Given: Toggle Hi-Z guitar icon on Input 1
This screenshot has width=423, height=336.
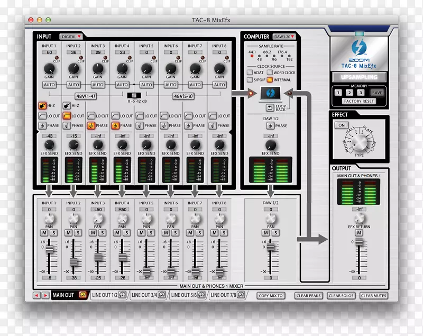Looking at the screenshot, I should tap(42, 105).
